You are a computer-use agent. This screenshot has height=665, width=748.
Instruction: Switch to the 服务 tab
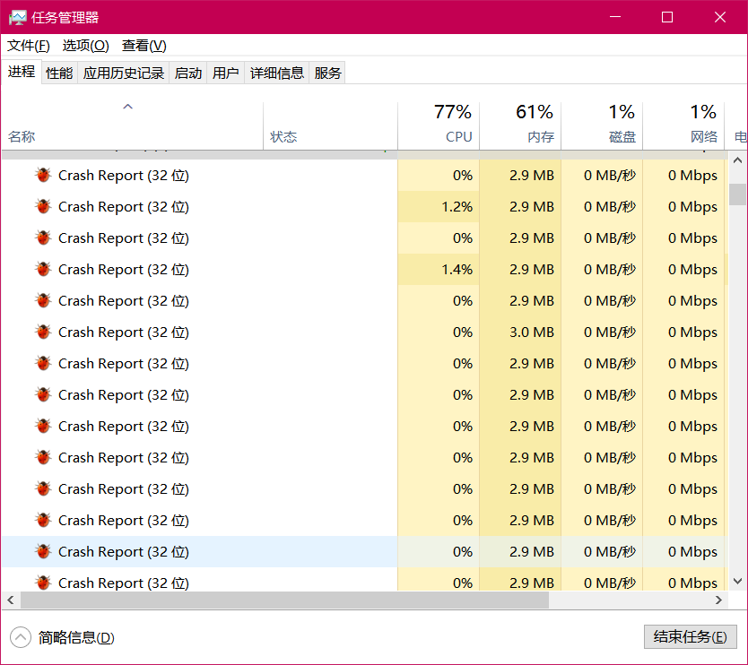click(327, 73)
